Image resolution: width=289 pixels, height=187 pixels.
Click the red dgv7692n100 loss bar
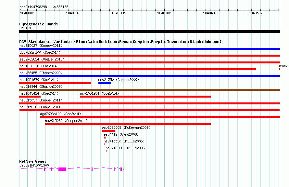[x=149, y=56]
